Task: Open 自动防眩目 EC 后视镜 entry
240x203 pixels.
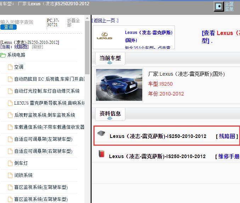Action: pyautogui.click(x=49, y=79)
